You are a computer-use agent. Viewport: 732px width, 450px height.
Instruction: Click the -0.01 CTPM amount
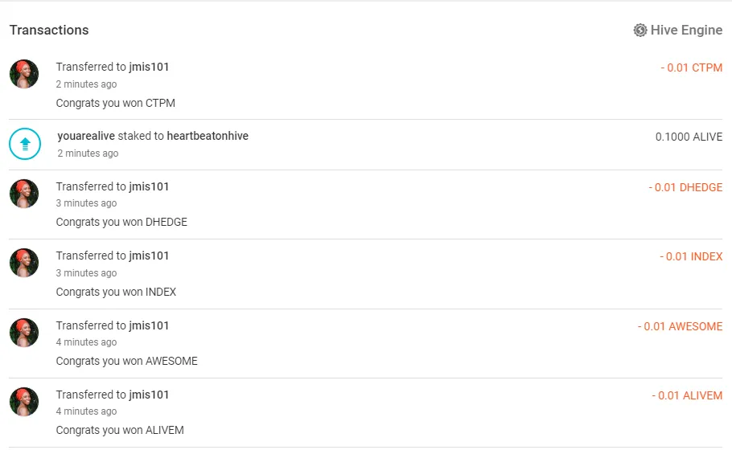click(692, 67)
